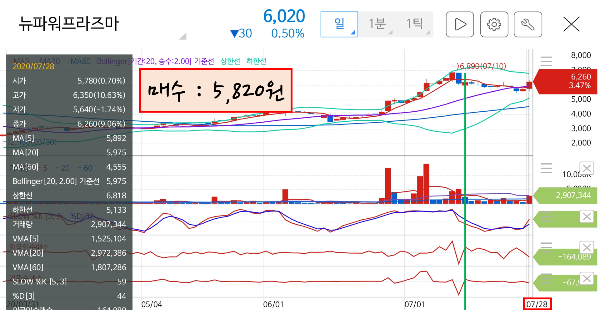Click the 05/04 date axis label

[152, 304]
